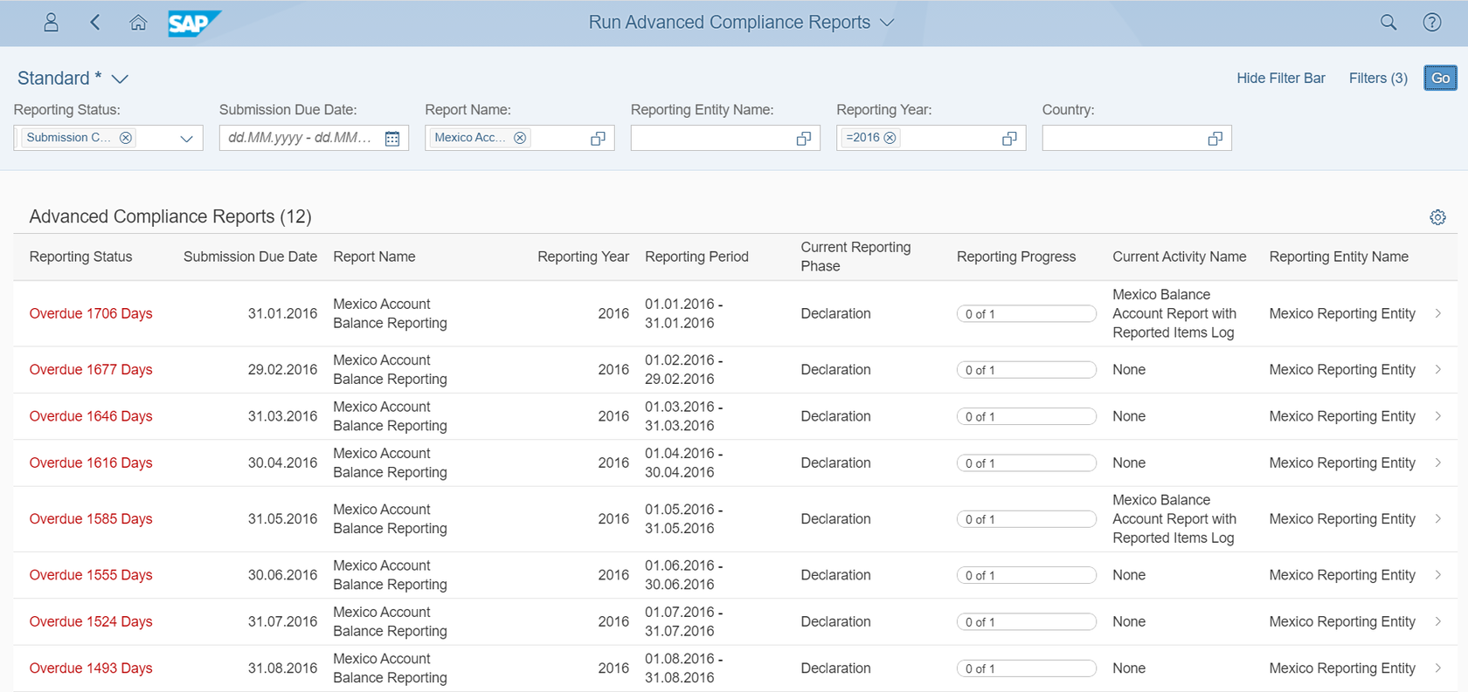Open the Standard variant dropdown
Screen dimensions: 1468x692
tap(121, 79)
